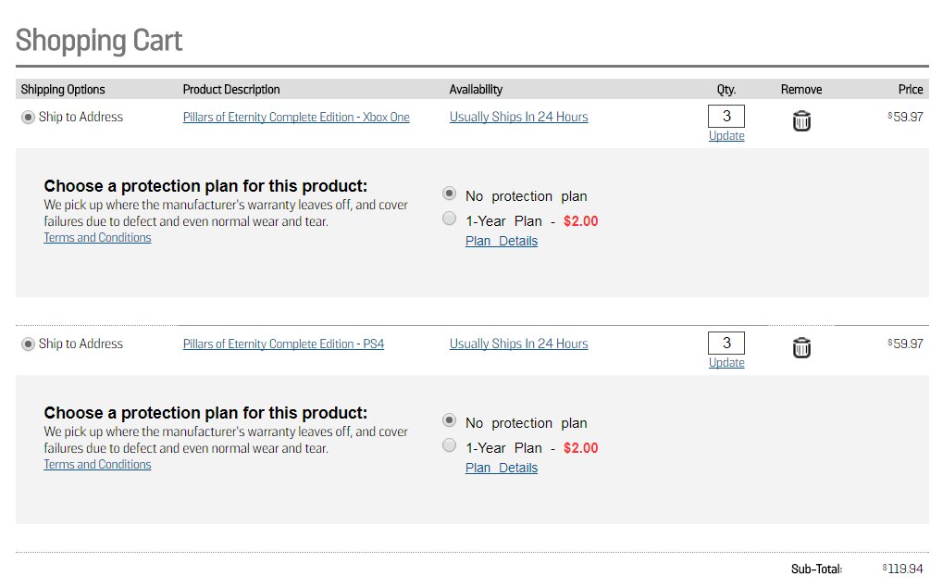The image size is (943, 588).
Task: Open Pillars of Eternity PS4 product link
Action: point(283,344)
